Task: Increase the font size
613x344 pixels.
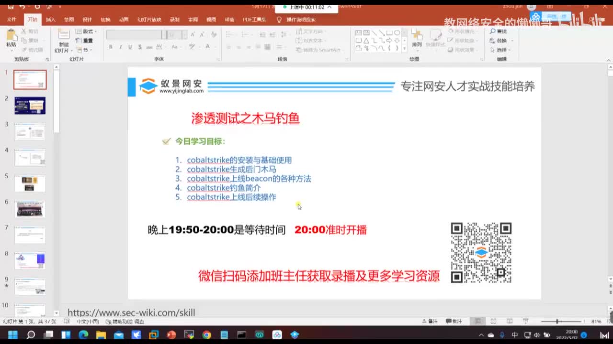Action: point(193,34)
